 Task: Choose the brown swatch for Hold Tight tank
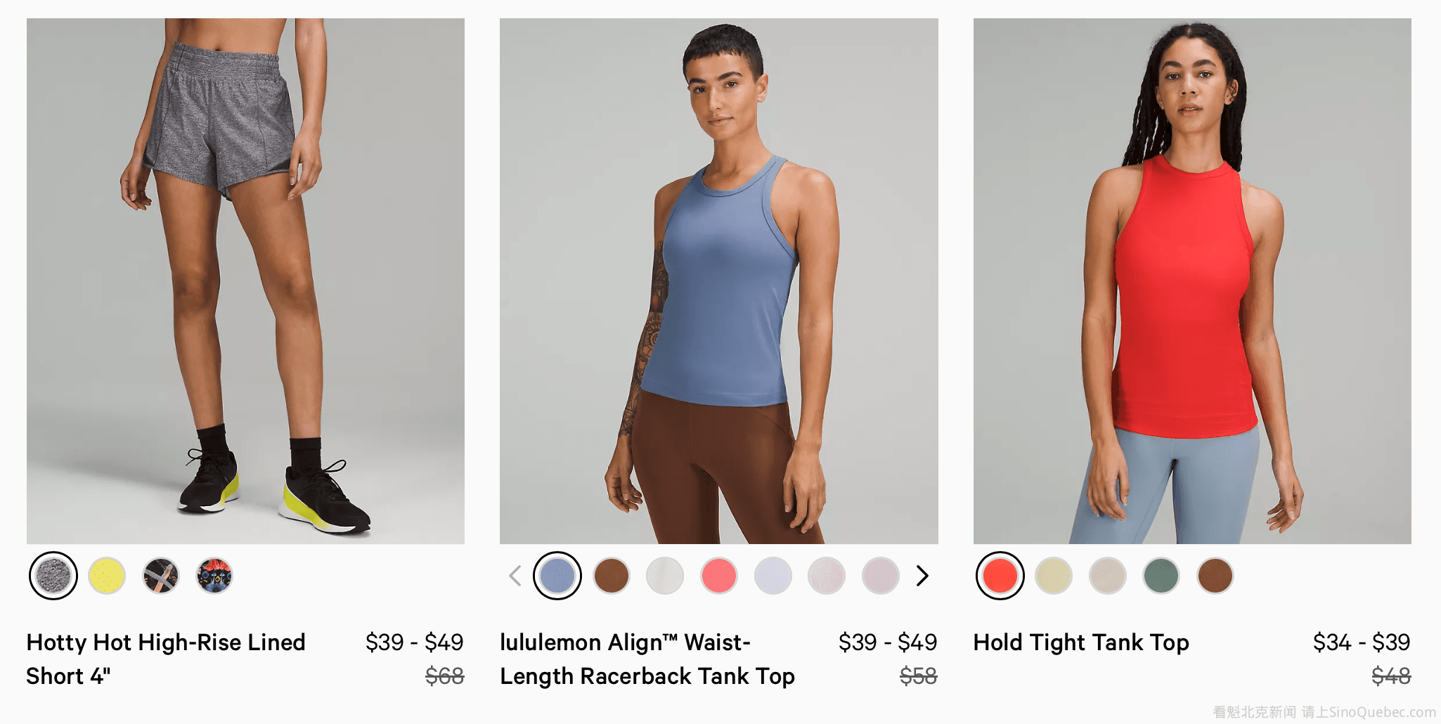click(x=1215, y=576)
